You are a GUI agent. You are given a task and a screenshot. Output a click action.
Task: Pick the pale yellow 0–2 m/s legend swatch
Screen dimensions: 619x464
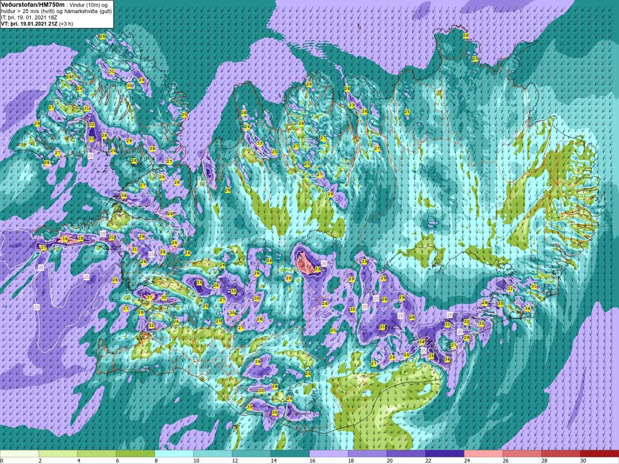pyautogui.click(x=19, y=454)
